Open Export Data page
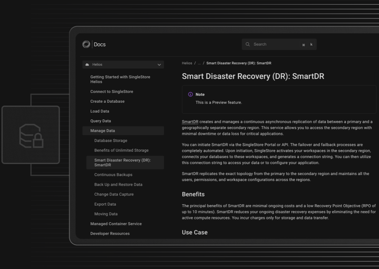The image size is (379, 269). pos(105,204)
